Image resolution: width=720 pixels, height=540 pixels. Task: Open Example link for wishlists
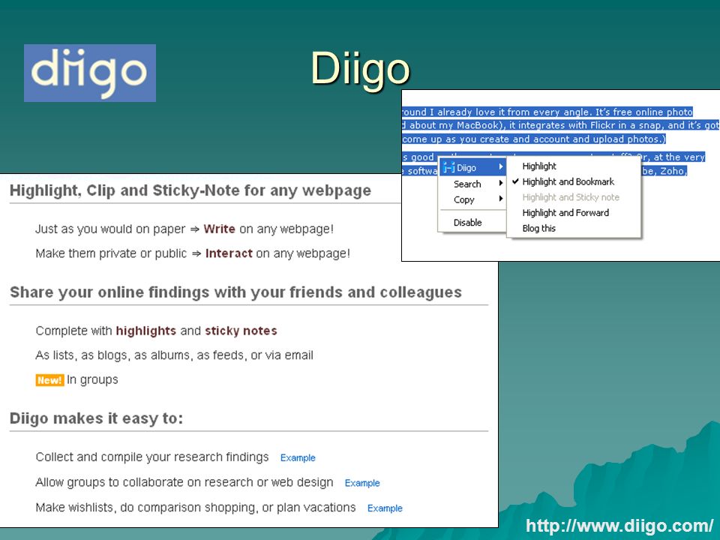385,508
